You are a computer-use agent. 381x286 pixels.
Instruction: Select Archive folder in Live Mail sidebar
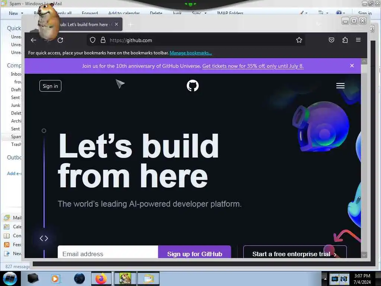16,121
